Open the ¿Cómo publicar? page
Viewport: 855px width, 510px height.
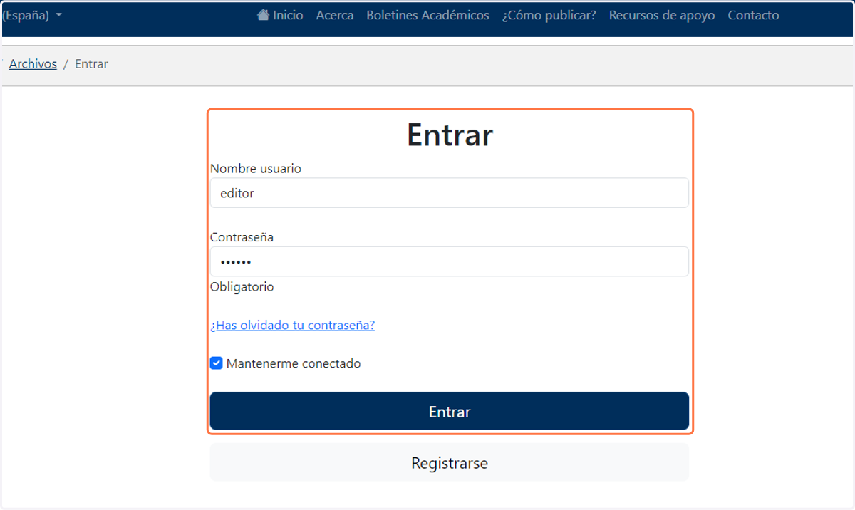click(x=549, y=15)
